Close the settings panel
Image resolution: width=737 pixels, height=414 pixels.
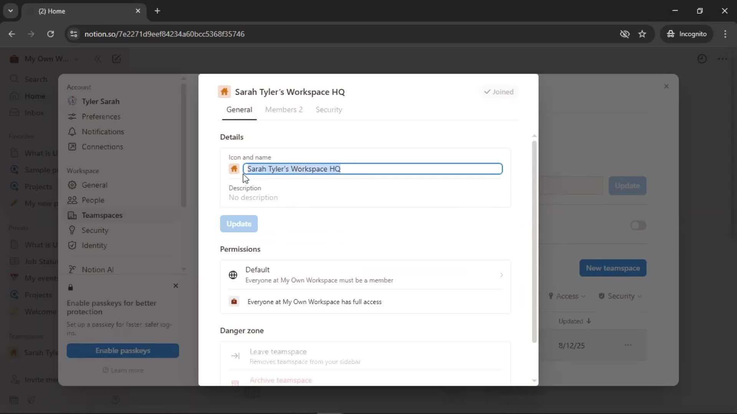click(666, 86)
